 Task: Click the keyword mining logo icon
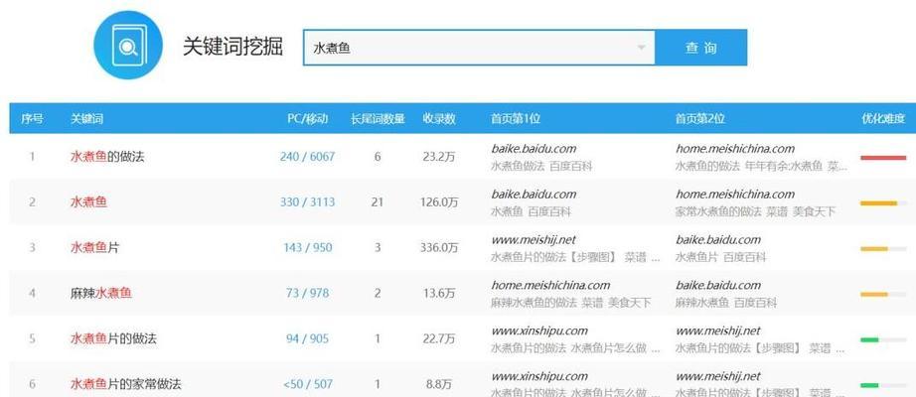point(128,45)
